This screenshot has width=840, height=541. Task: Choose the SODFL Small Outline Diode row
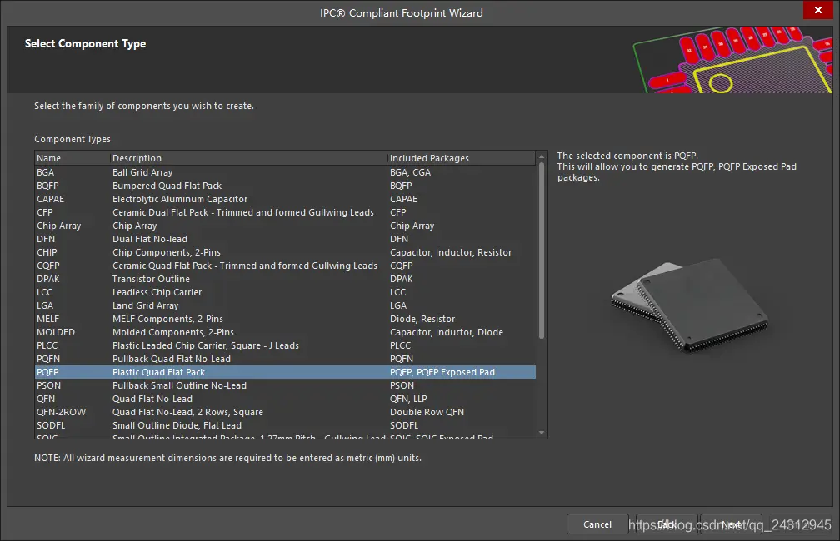pos(285,425)
